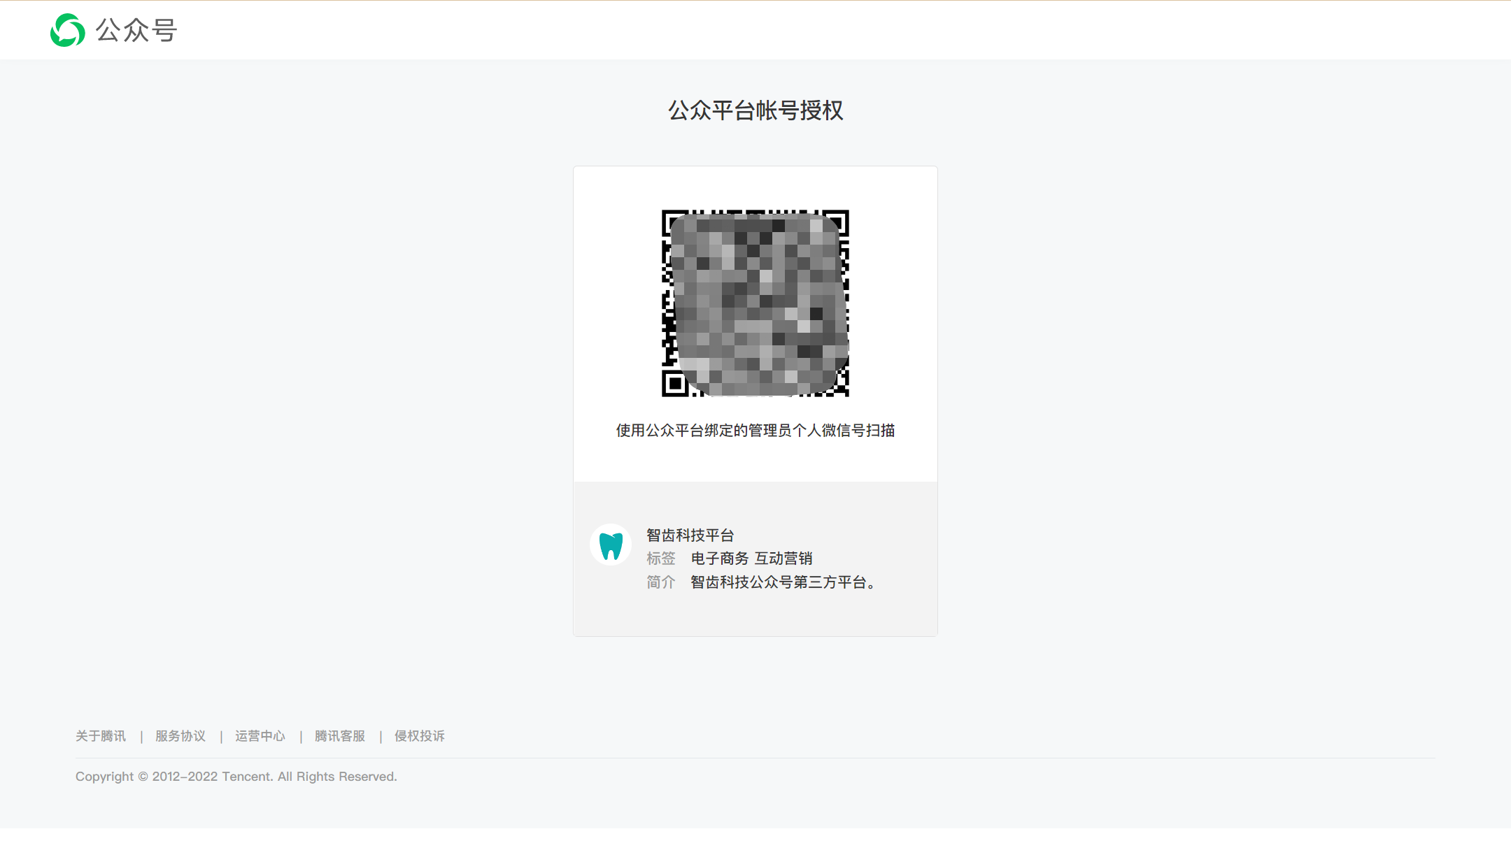This screenshot has height=857, width=1511.
Task: Click the 电子商务 互动营销 tag text
Action: coord(752,559)
